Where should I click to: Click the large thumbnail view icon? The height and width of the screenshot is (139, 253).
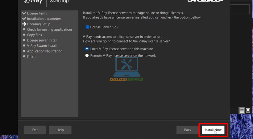248,110
